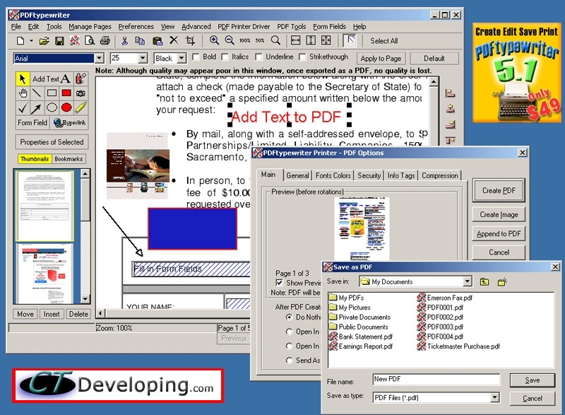Viewport: 565px width, 415px height.
Task: Select the first page thumbnail
Action: coord(44,206)
